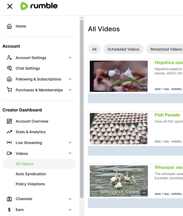Click the 1:51 duration badge
183x216 pixels.
point(144,193)
